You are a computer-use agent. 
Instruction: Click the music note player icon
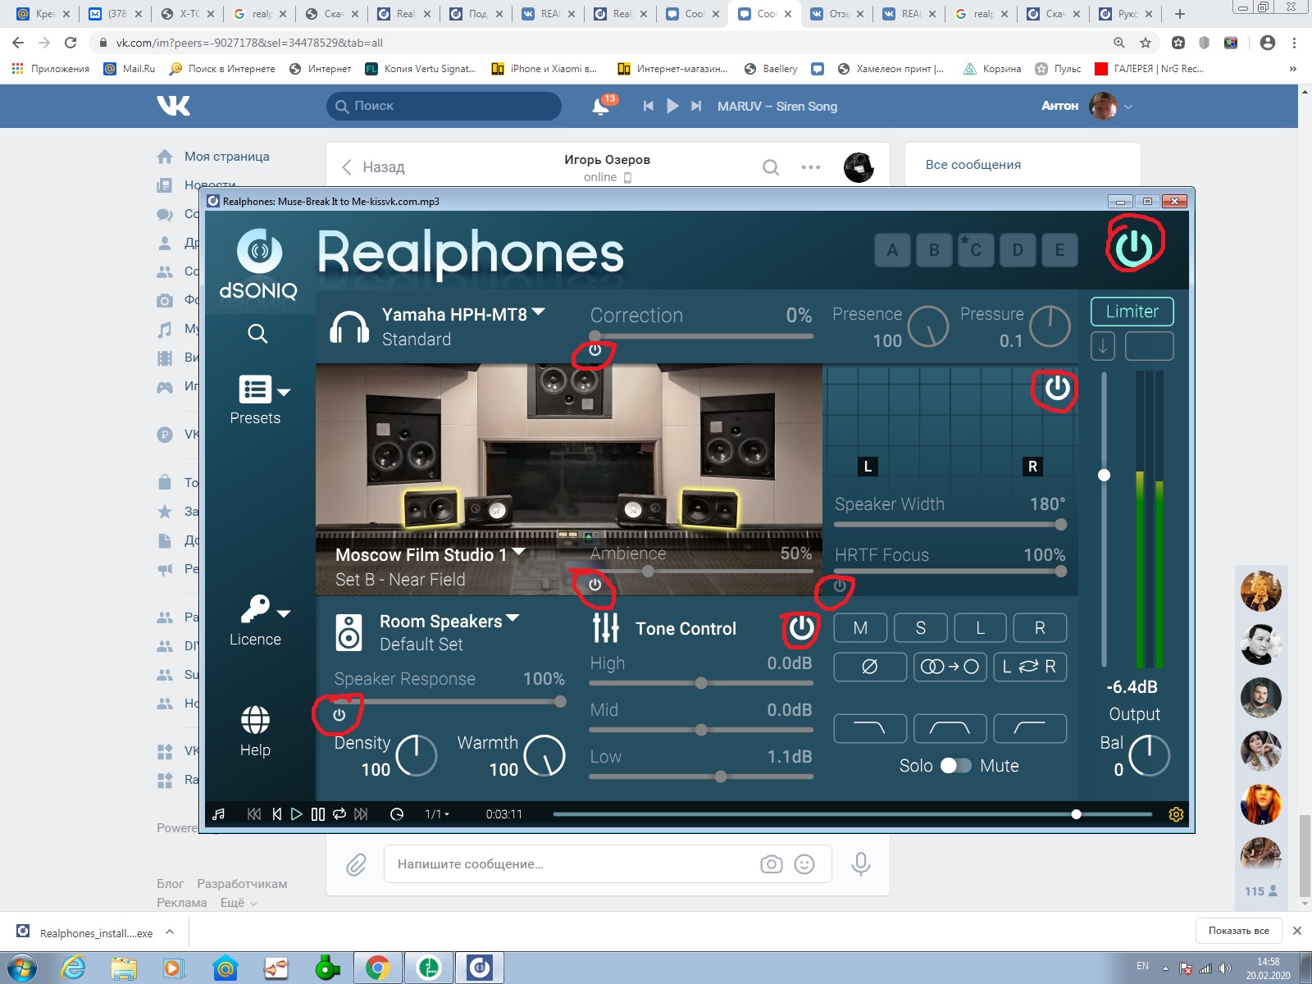[218, 814]
